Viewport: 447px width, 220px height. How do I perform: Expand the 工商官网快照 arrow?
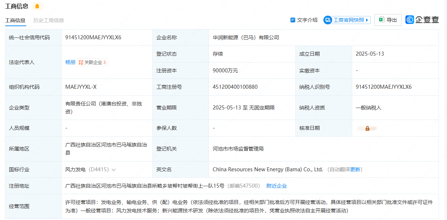pos(367,20)
